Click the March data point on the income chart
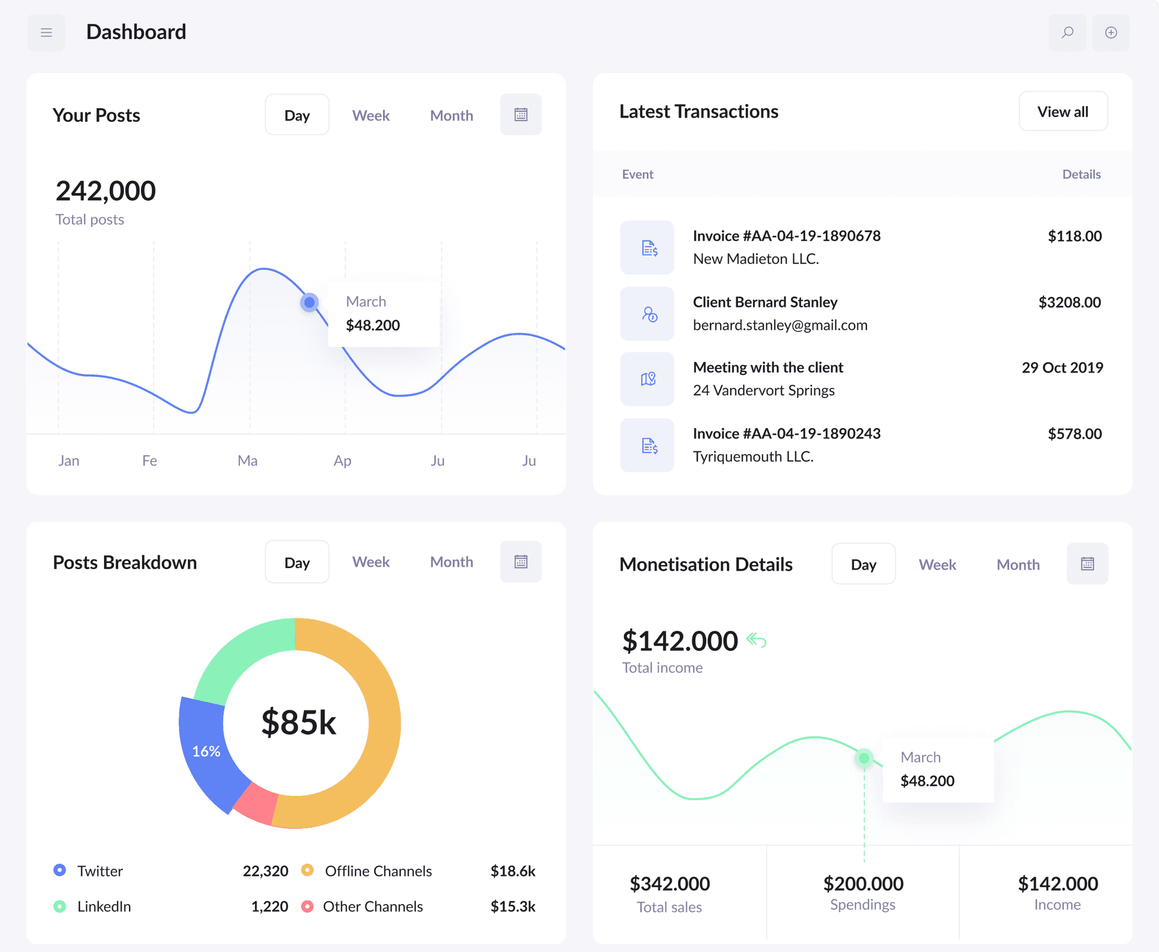The width and height of the screenshot is (1159, 952). [x=863, y=758]
